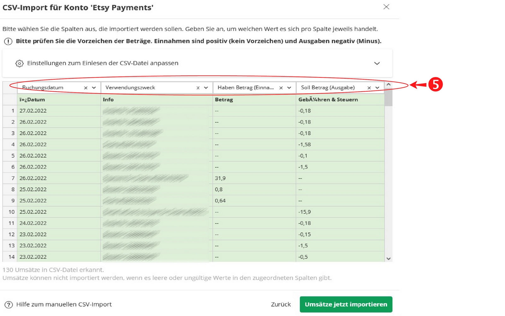The width and height of the screenshot is (505, 316).
Task: Click the table scroll-up arrow
Action: click(389, 84)
